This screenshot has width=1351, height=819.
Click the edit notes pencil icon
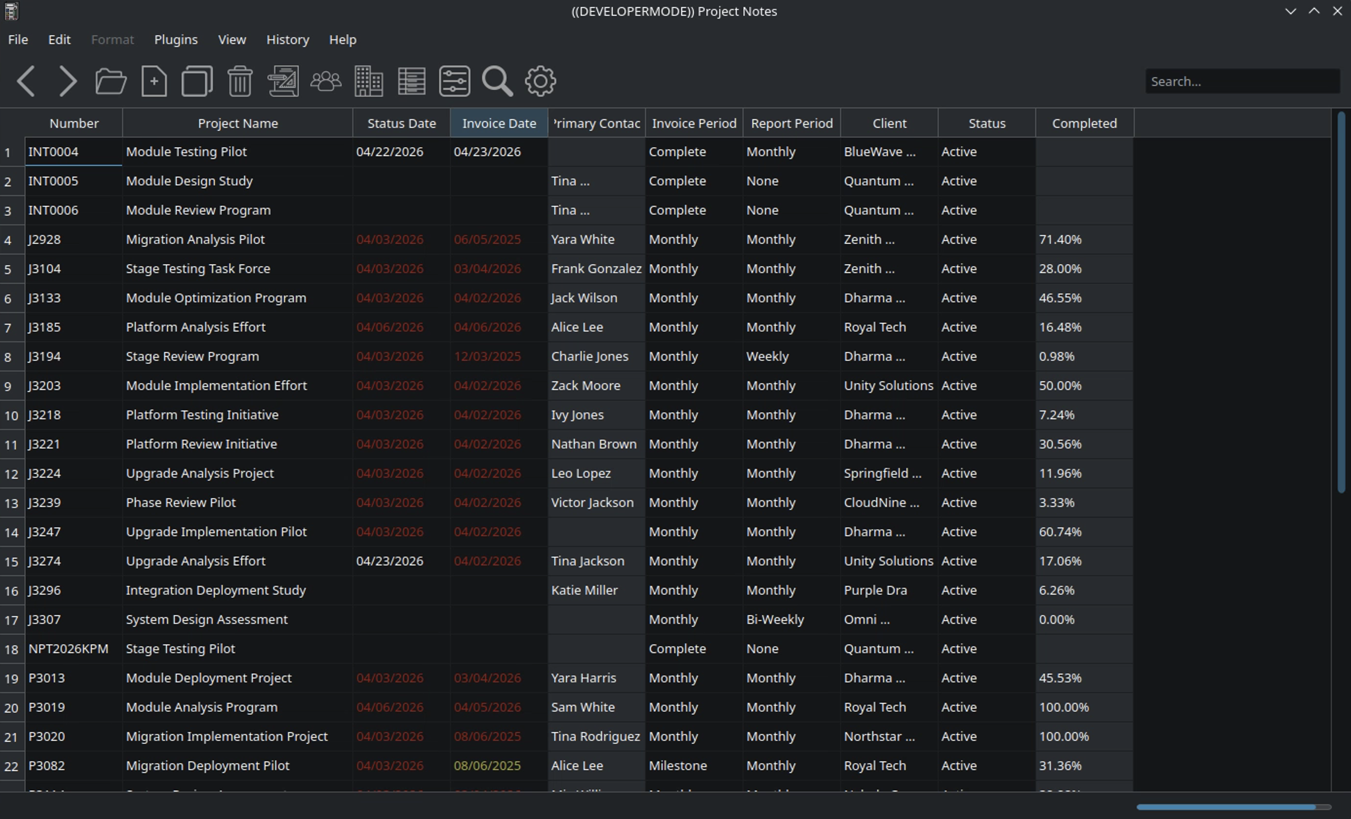283,81
